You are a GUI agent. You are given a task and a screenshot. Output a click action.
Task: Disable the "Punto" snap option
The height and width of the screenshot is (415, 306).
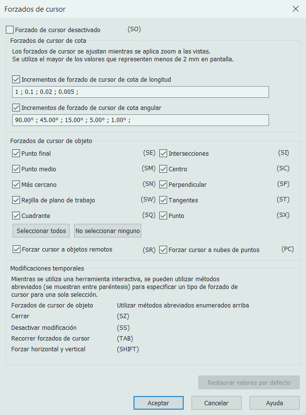click(x=163, y=216)
